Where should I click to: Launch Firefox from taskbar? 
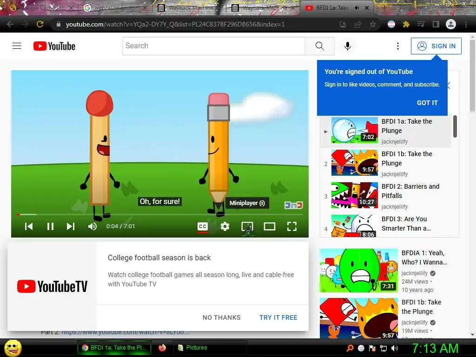[x=162, y=348]
